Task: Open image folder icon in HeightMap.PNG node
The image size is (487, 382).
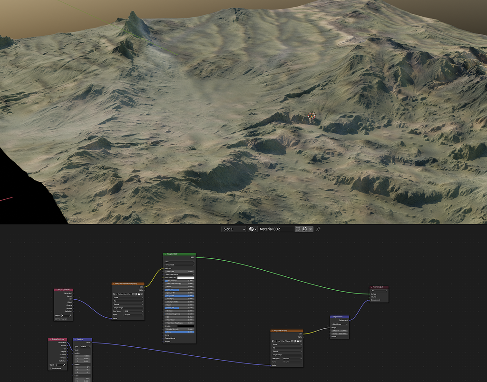Action: pyautogui.click(x=298, y=341)
